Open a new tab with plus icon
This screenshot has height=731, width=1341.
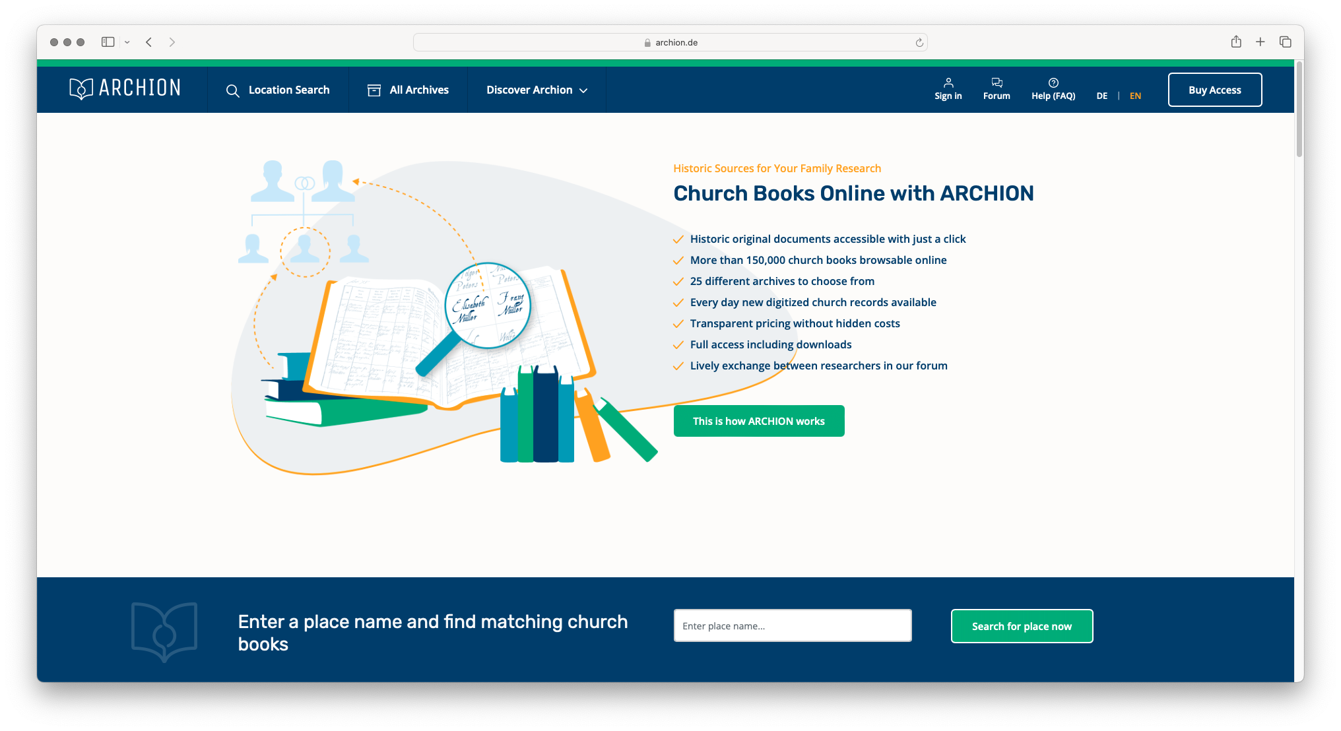(1260, 42)
